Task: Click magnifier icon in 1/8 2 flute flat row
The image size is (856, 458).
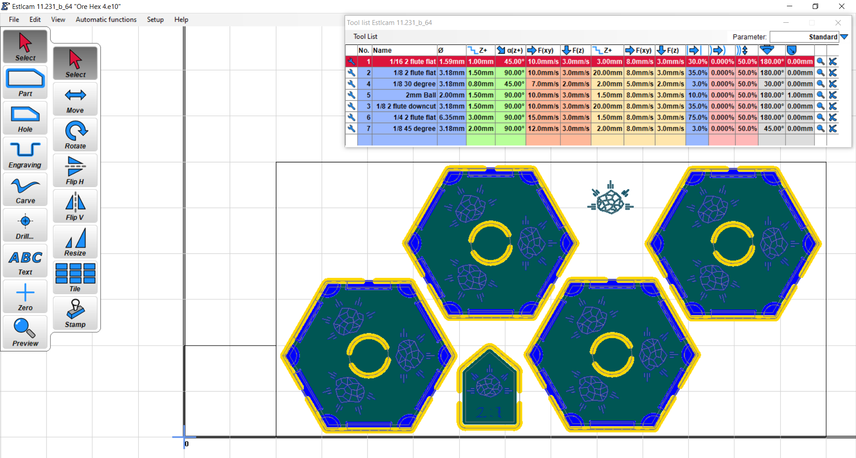Action: point(820,73)
